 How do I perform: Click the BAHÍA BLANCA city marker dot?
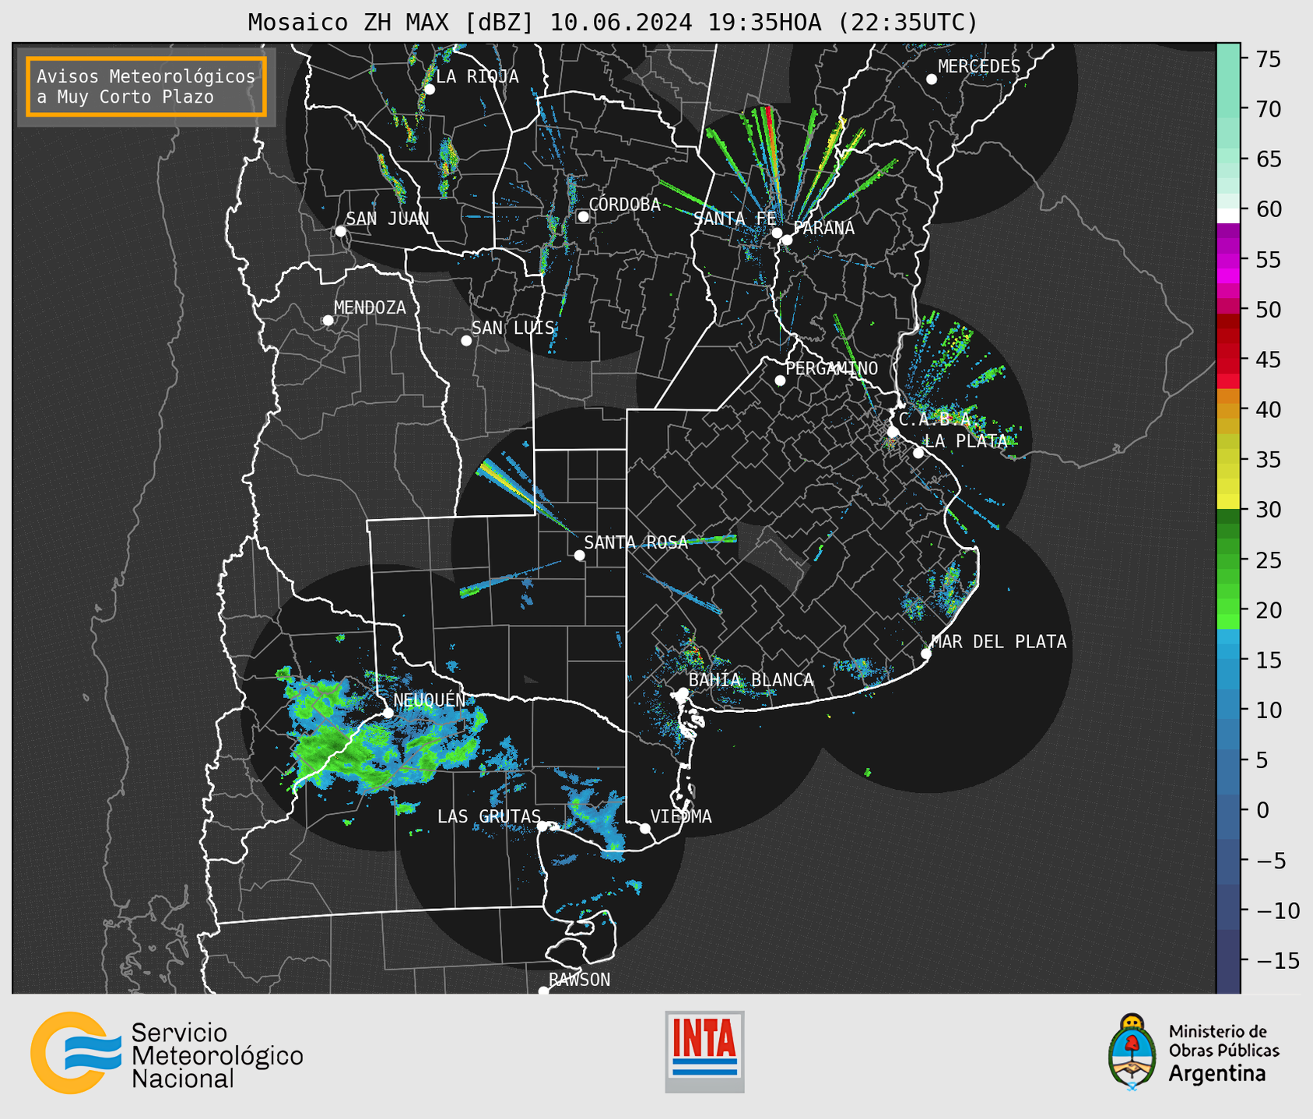(x=683, y=693)
